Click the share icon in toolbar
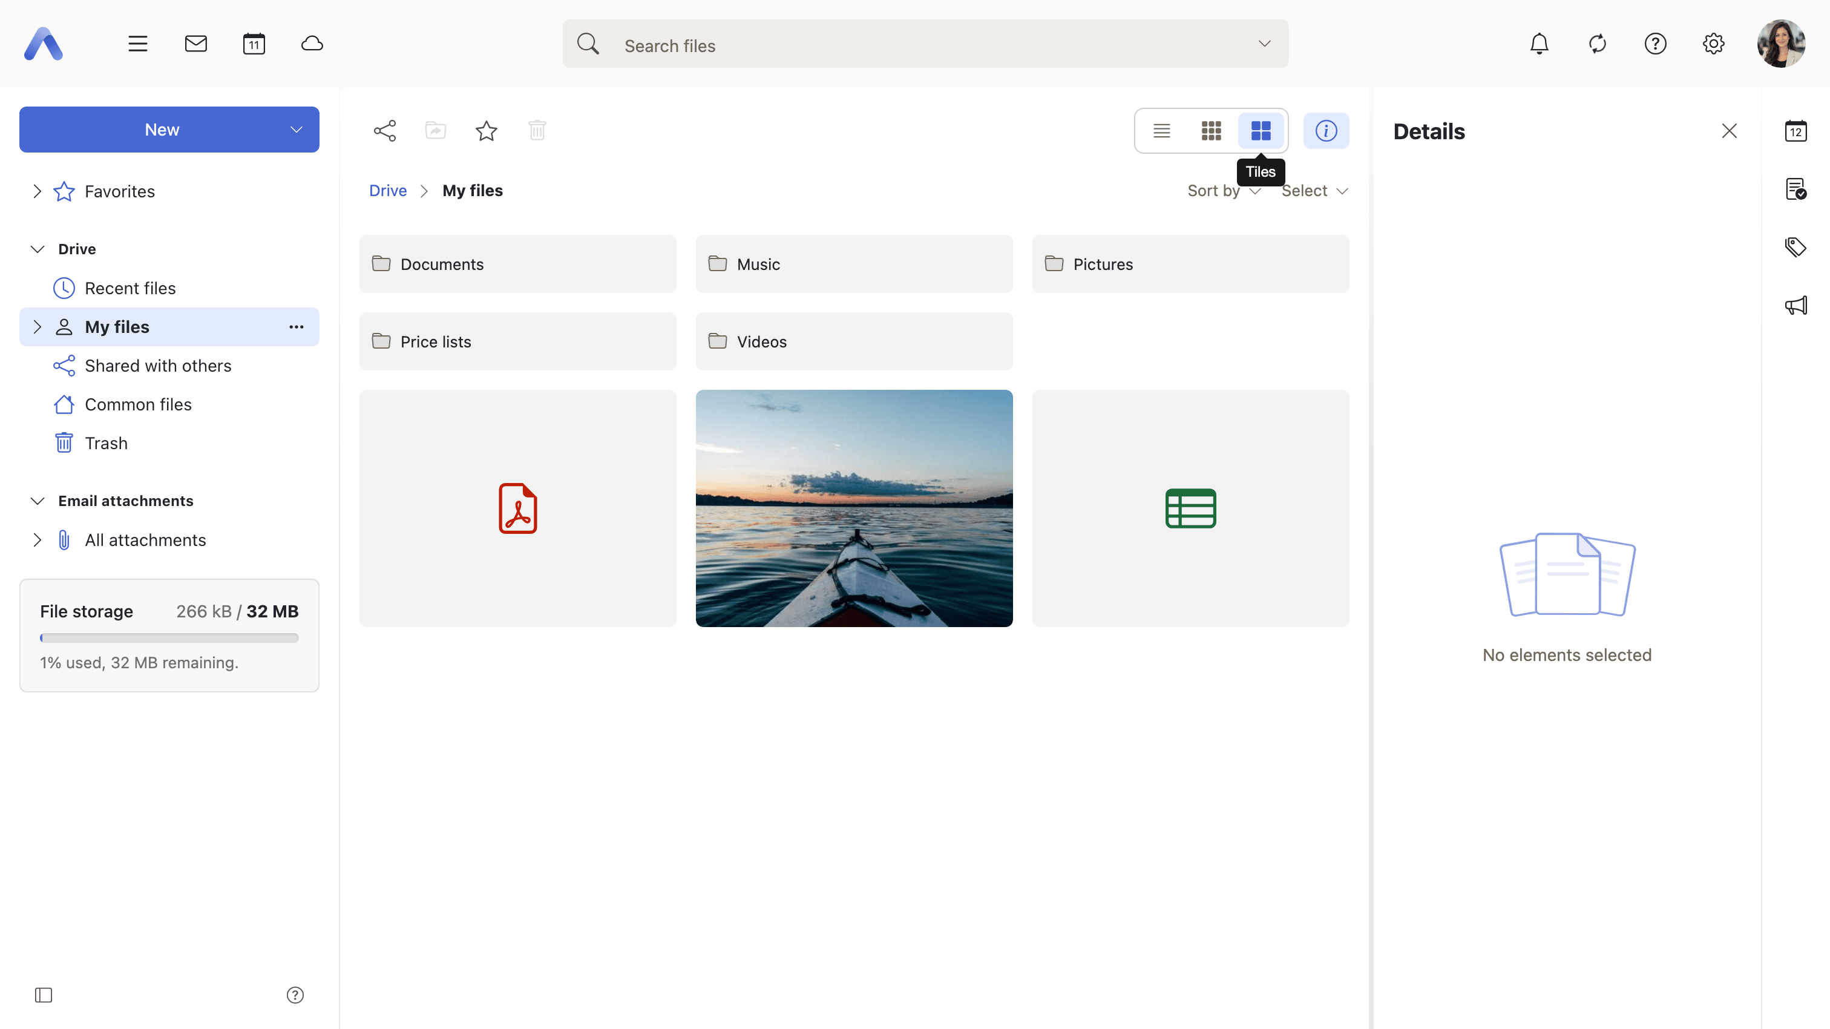The height and width of the screenshot is (1029, 1830). [x=384, y=131]
